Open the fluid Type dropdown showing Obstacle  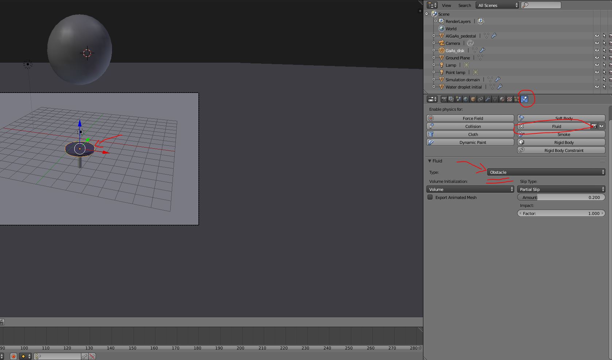click(546, 172)
